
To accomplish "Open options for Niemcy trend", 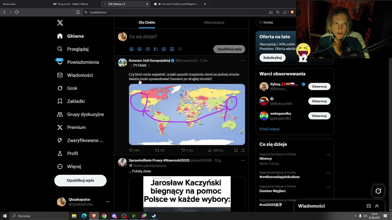I will click(328, 155).
